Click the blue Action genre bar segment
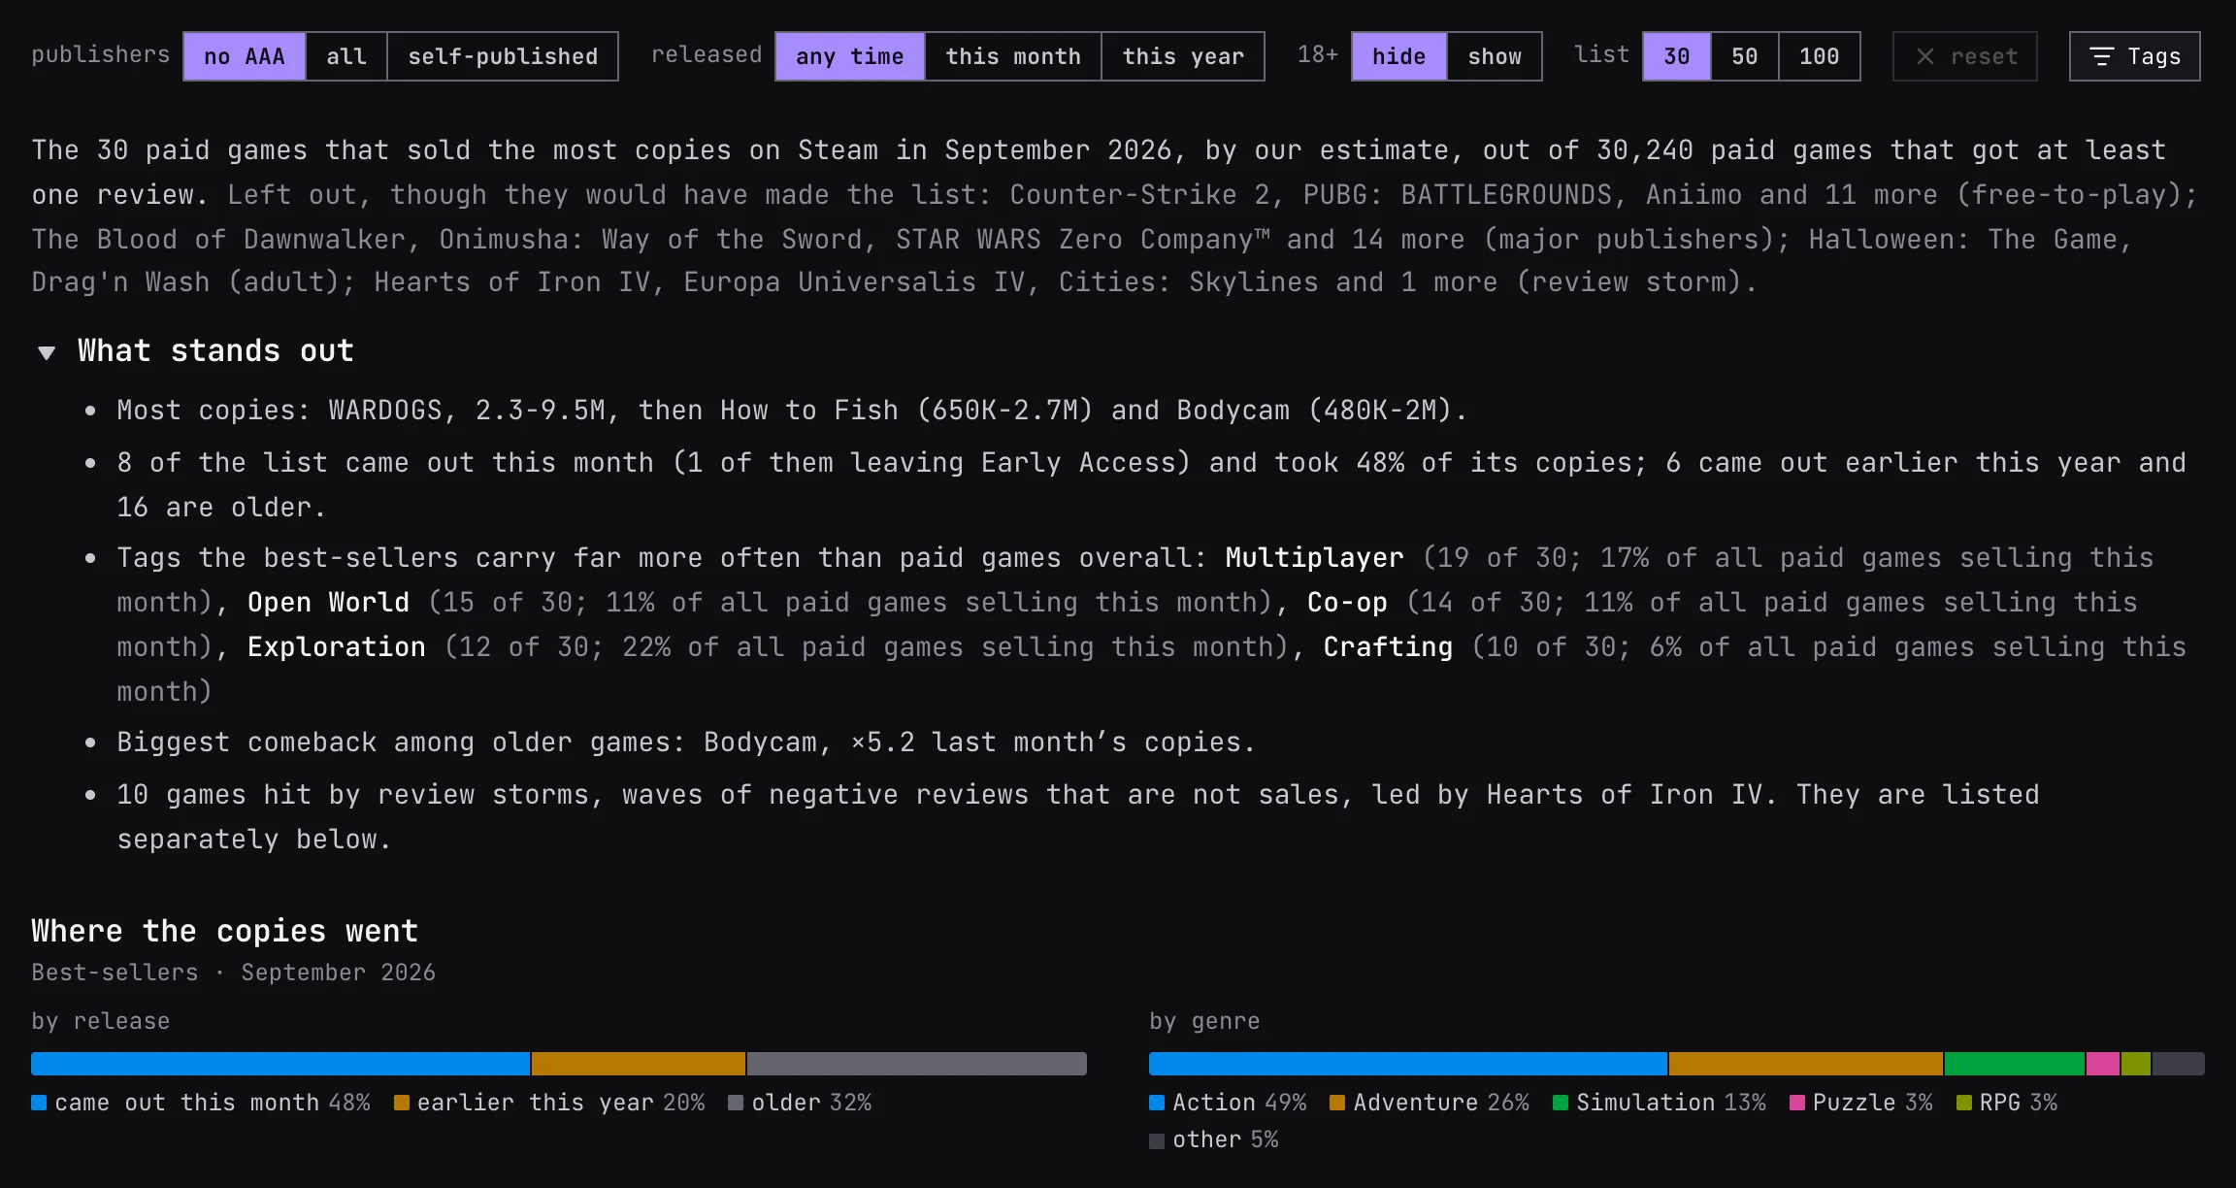This screenshot has height=1188, width=2236. tap(1408, 1064)
